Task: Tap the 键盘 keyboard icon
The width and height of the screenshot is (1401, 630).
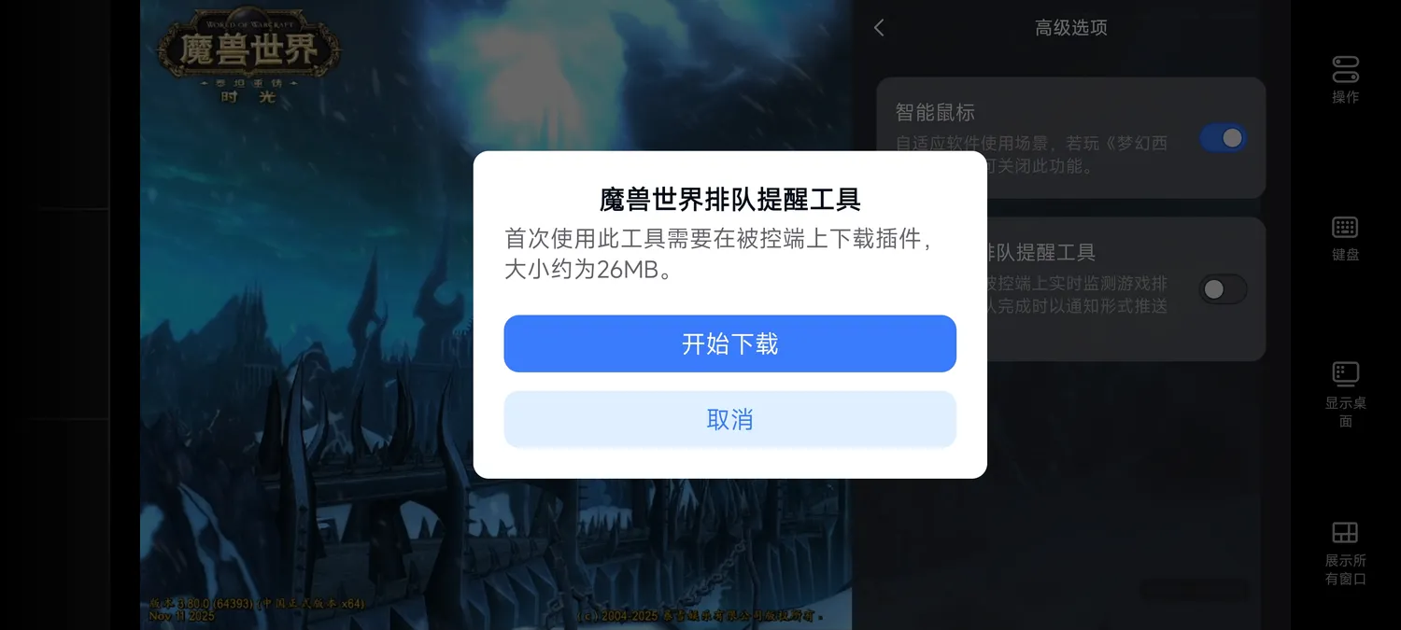Action: point(1345,227)
